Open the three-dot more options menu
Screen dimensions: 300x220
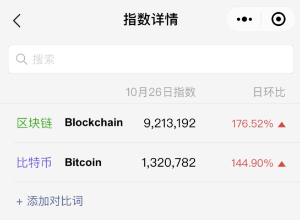pyautogui.click(x=244, y=19)
